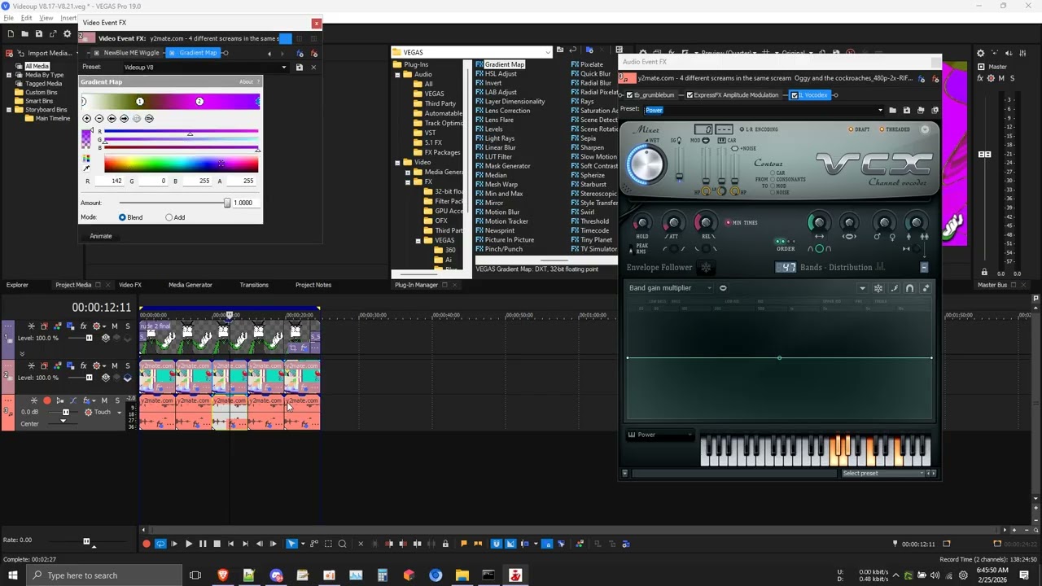Click the About link in Gradient Map

(246, 82)
